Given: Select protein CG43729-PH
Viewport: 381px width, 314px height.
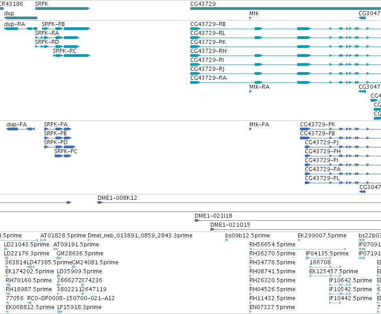Looking at the screenshot, I should (x=323, y=151).
